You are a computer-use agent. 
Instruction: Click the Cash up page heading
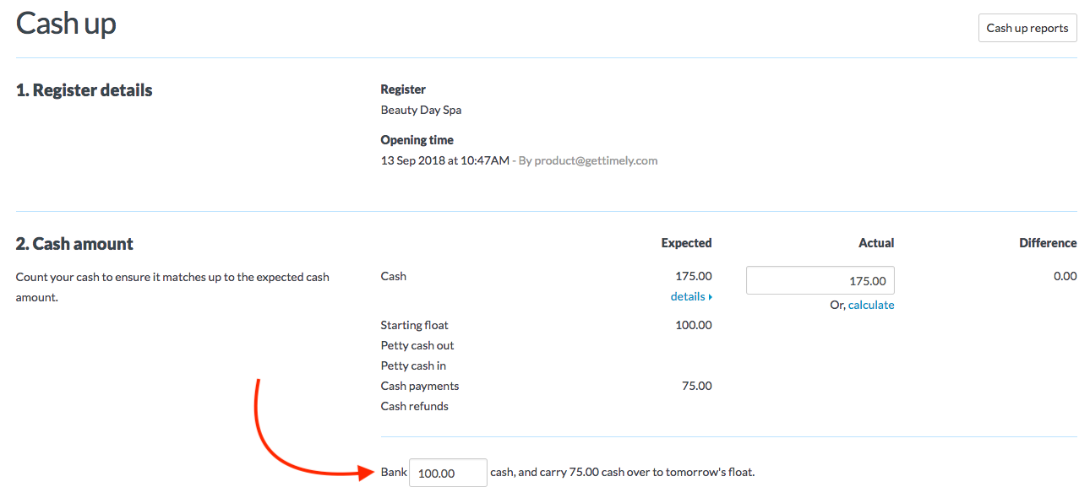pos(66,23)
